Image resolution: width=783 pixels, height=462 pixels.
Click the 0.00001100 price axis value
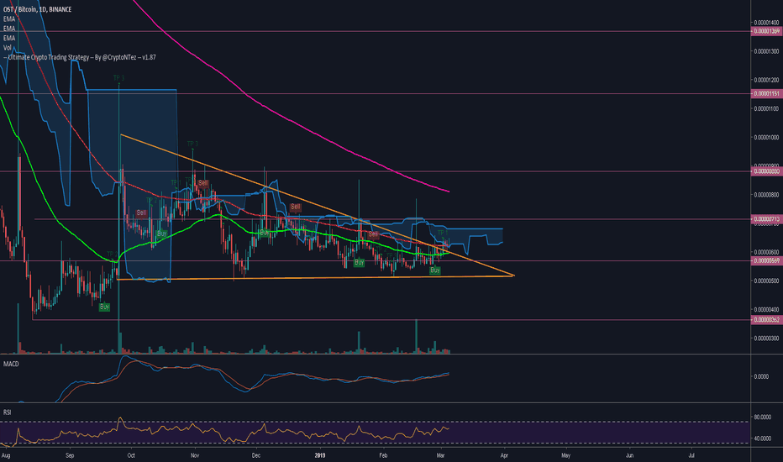[x=766, y=108]
